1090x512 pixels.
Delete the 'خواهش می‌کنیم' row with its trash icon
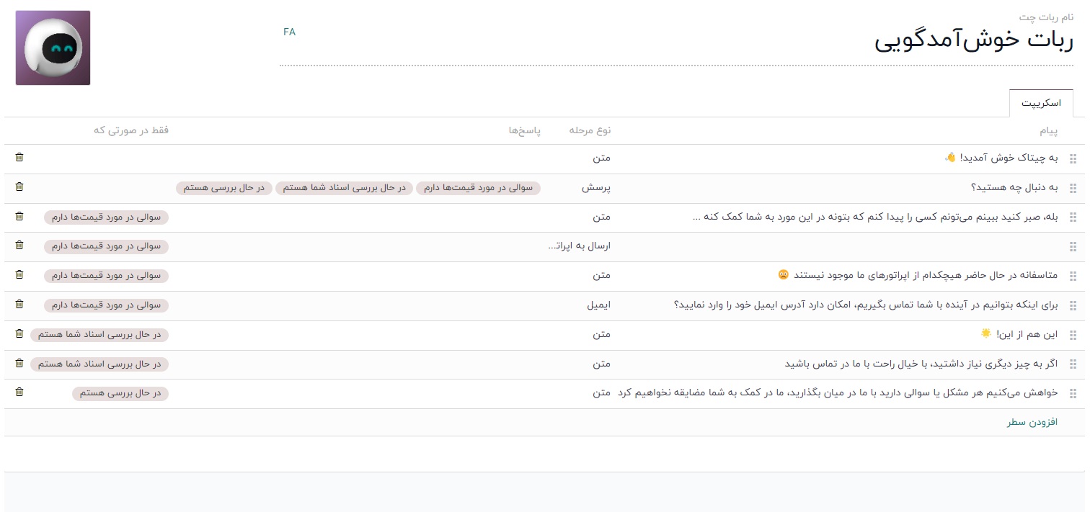coord(19,392)
